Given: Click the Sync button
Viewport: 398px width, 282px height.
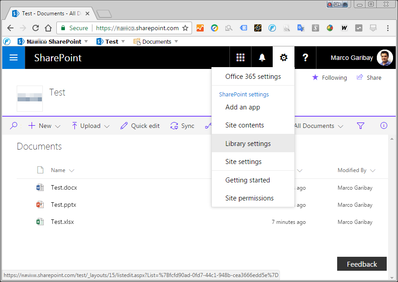Looking at the screenshot, I should pos(182,126).
